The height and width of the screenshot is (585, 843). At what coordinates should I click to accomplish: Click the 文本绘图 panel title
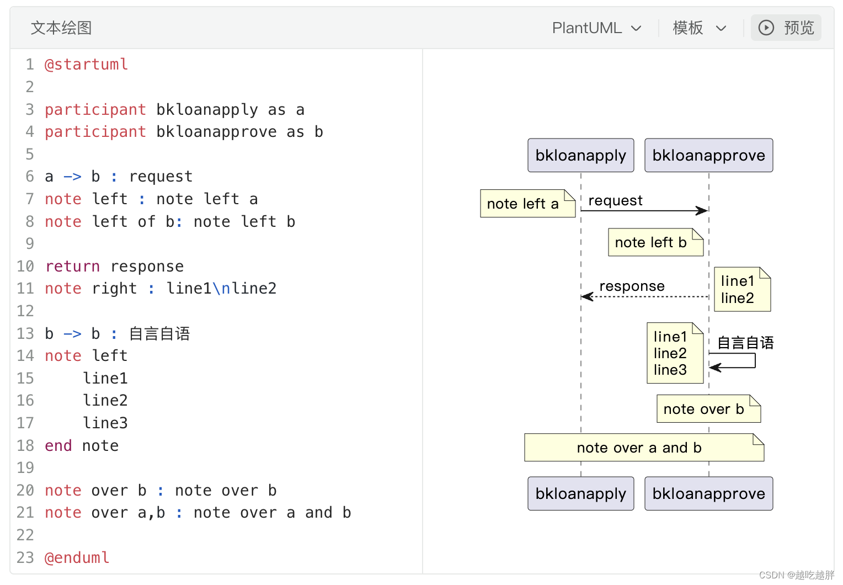[61, 28]
